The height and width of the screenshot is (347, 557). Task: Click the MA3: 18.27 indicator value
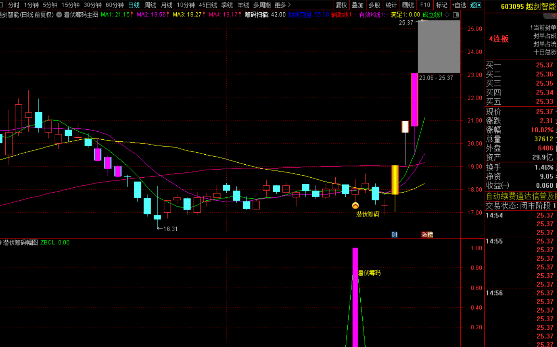[x=189, y=15]
